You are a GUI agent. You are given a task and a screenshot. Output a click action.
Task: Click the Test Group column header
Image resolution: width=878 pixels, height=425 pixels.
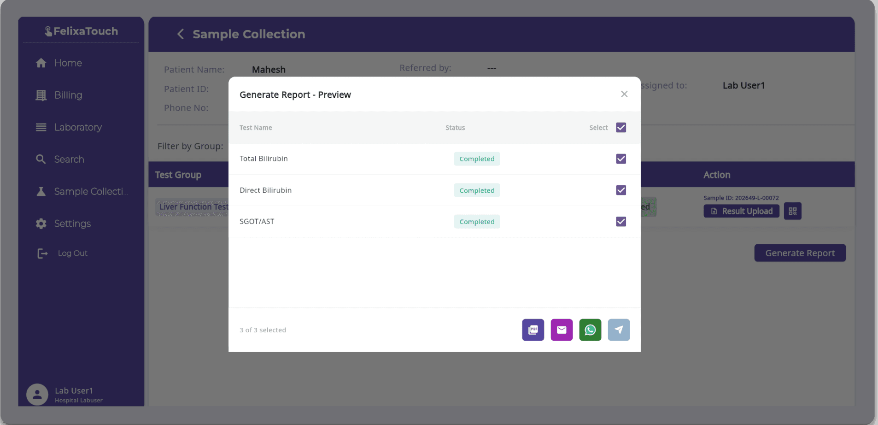[178, 175]
